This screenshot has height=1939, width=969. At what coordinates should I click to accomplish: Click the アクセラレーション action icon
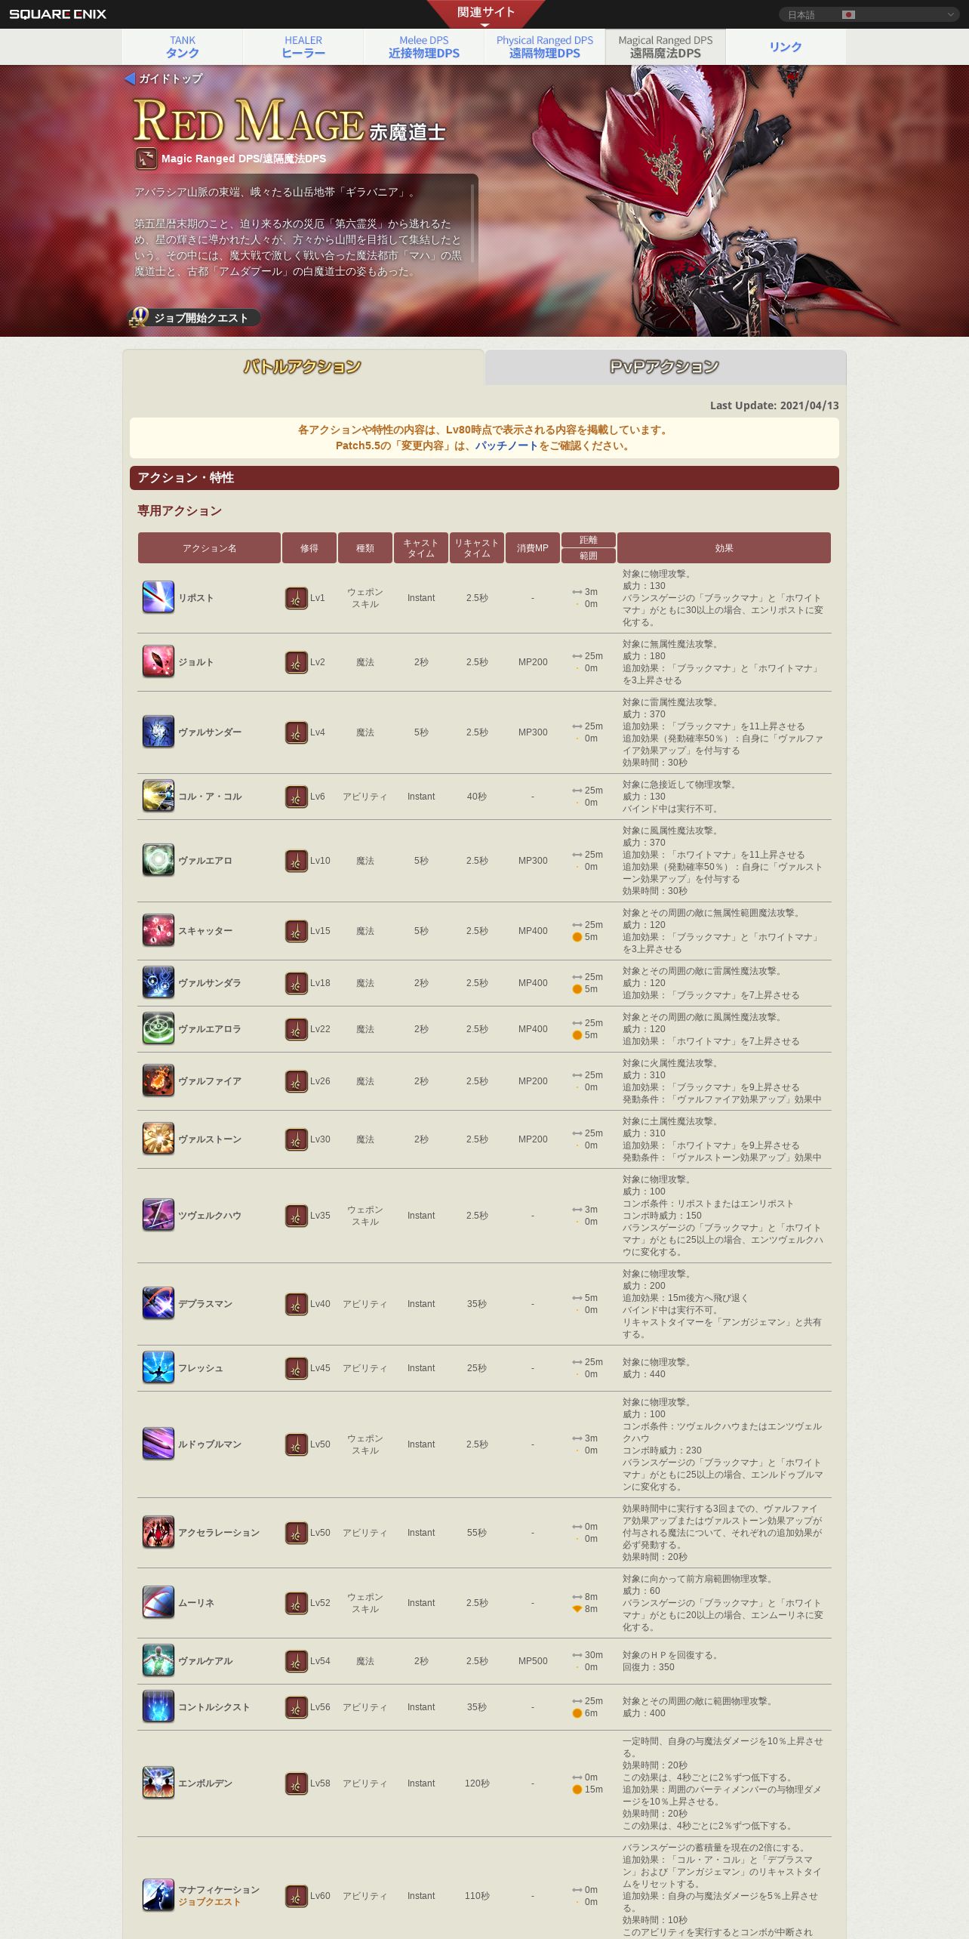(x=158, y=1532)
